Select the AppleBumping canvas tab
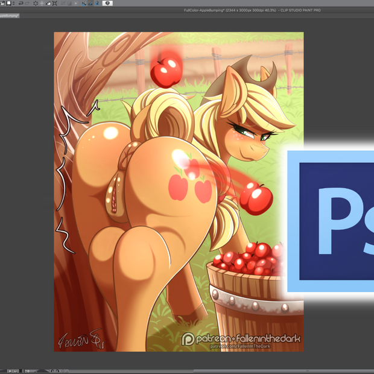Viewport: 374px width, 374px height. pyautogui.click(x=9, y=16)
